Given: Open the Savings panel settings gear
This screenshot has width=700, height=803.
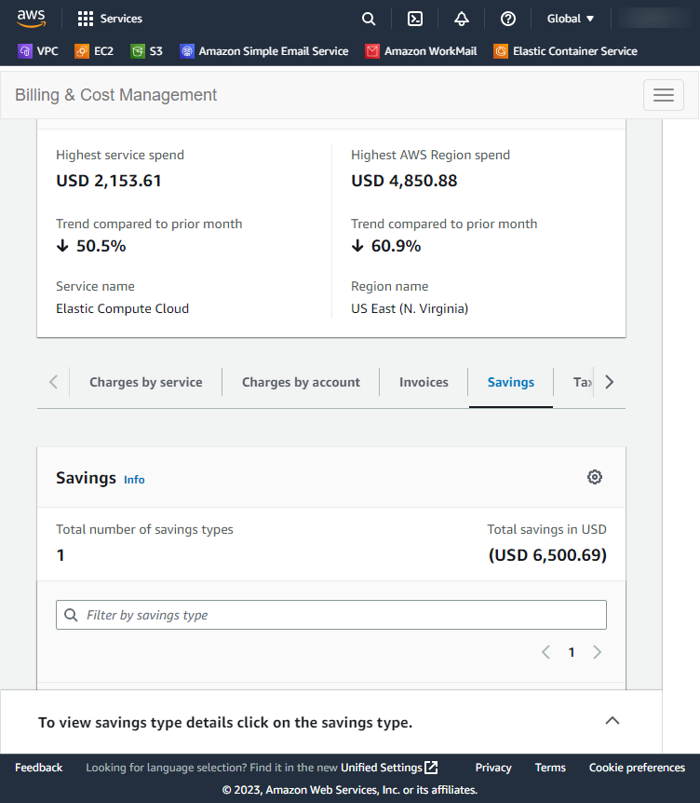Looking at the screenshot, I should 595,477.
